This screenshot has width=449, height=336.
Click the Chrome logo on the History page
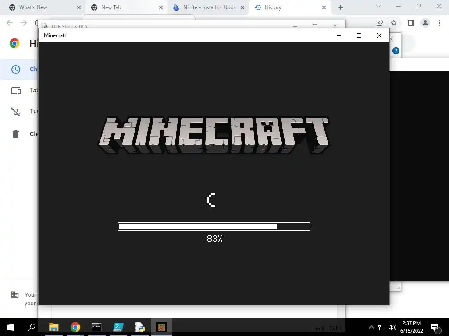pos(14,43)
